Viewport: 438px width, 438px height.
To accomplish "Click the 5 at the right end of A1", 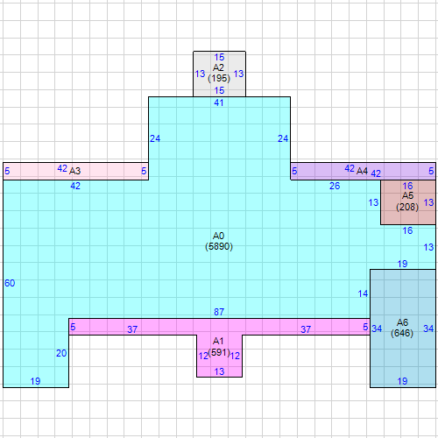I will 365,327.
